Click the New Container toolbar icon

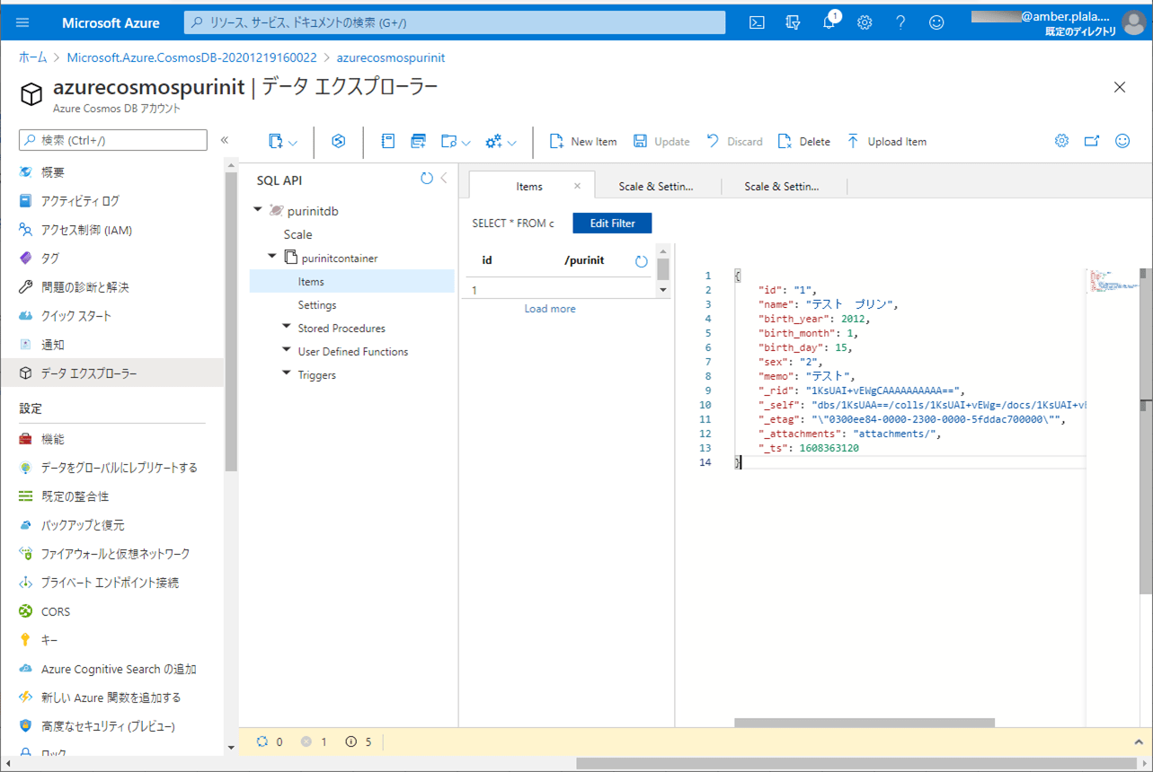pos(276,141)
